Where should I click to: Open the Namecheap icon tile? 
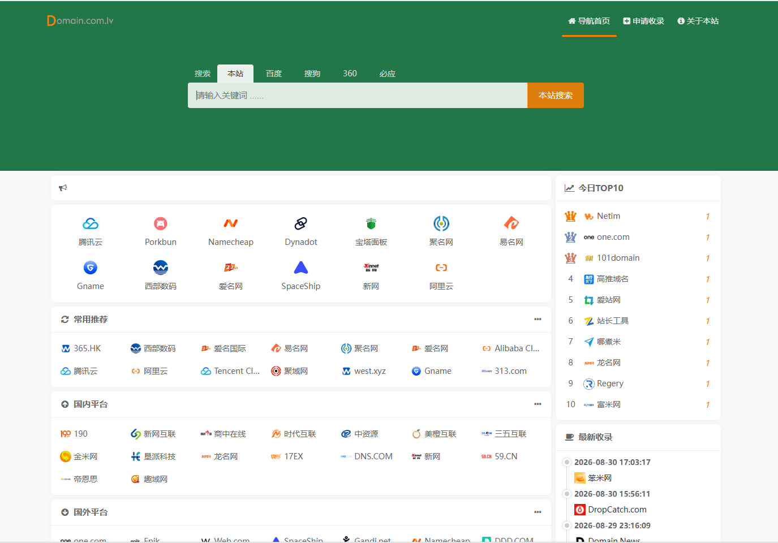(231, 231)
